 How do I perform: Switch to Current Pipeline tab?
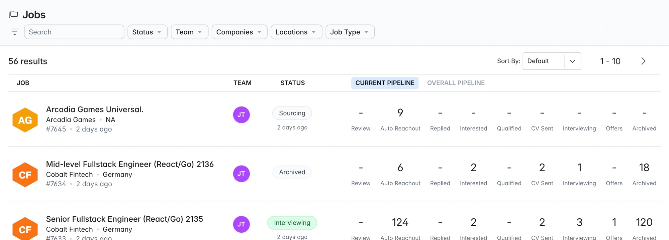pos(385,83)
